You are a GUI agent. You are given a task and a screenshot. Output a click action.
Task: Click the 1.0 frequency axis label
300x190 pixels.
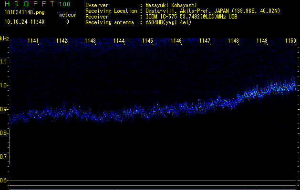click(4, 85)
